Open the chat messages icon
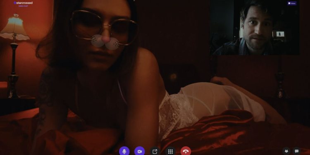Image resolution: width=310 pixels, height=155 pixels. coord(296,151)
